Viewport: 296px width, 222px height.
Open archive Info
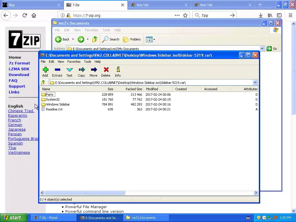tap(118, 72)
